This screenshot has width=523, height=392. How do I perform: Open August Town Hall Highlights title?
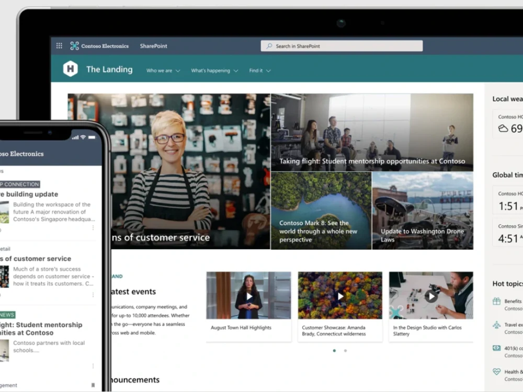[x=241, y=328]
